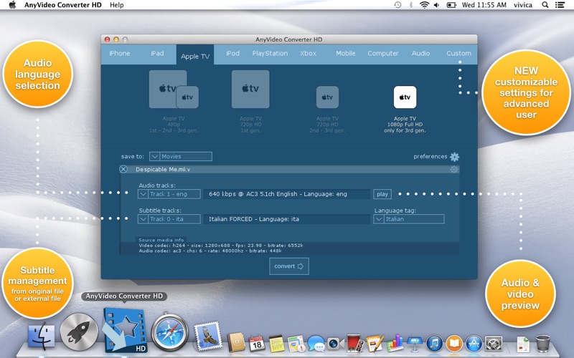Switch to the iPad tab
The image size is (574, 358).
157,53
